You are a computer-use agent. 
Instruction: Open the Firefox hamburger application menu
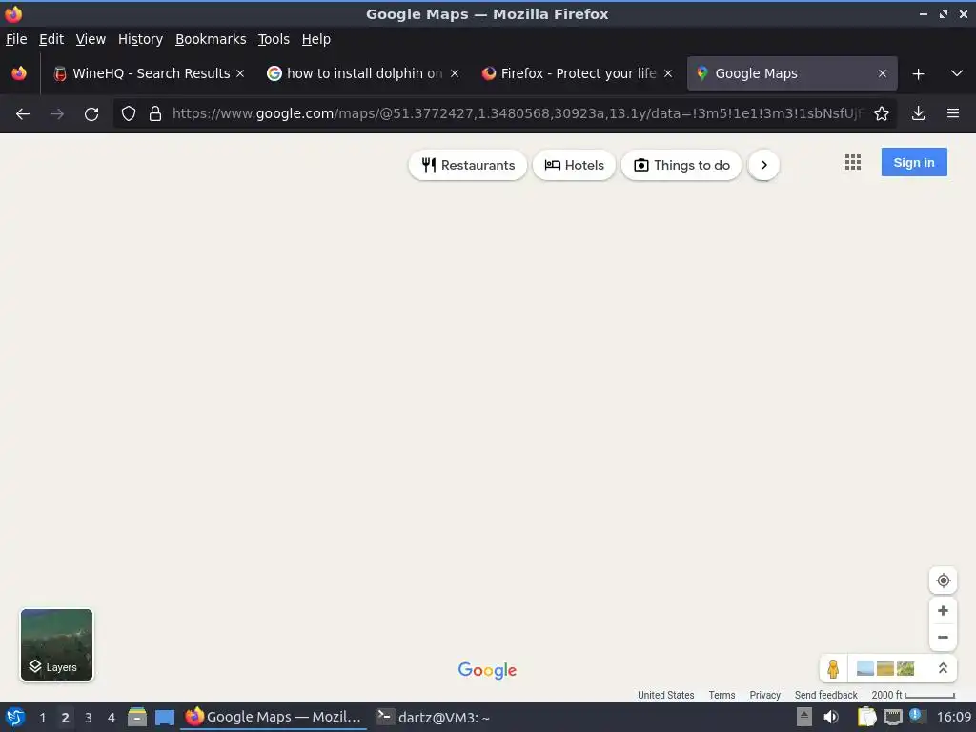click(952, 113)
